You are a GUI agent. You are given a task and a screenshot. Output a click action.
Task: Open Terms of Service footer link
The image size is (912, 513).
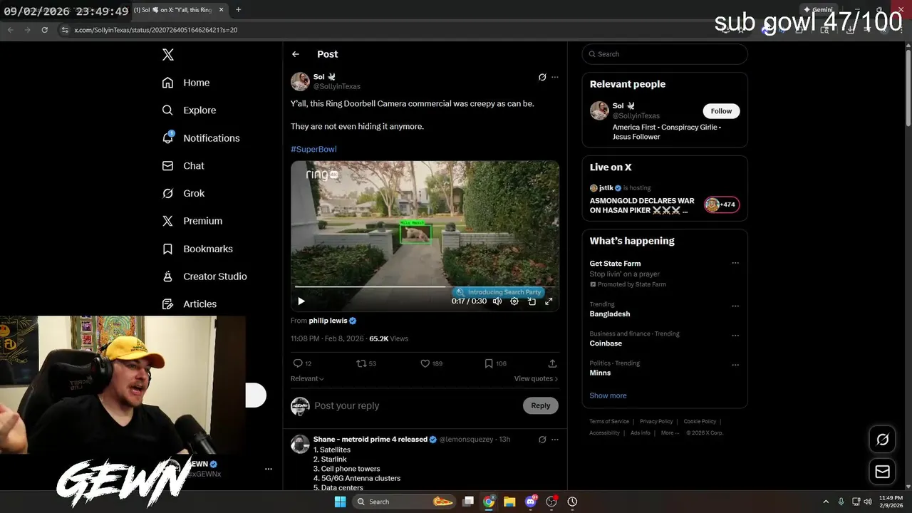609,421
